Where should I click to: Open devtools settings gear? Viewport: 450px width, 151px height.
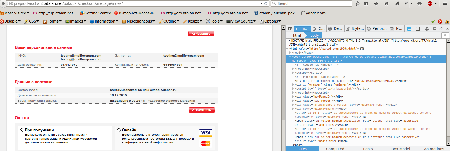pyautogui.click(x=427, y=29)
